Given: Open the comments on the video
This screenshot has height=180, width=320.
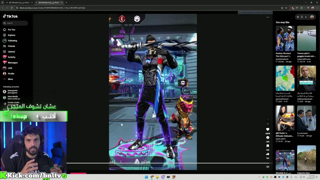Looking at the screenshot, I should pyautogui.click(x=268, y=138).
